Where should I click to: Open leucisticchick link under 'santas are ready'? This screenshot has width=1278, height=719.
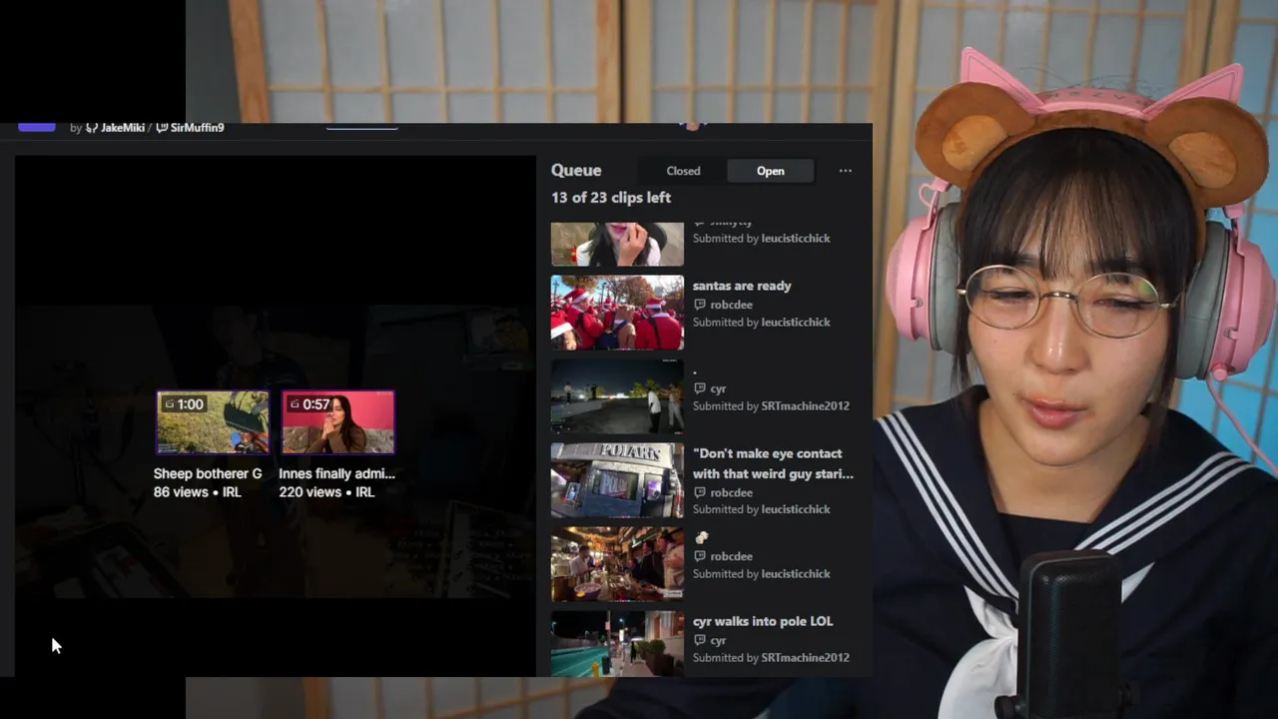796,323
